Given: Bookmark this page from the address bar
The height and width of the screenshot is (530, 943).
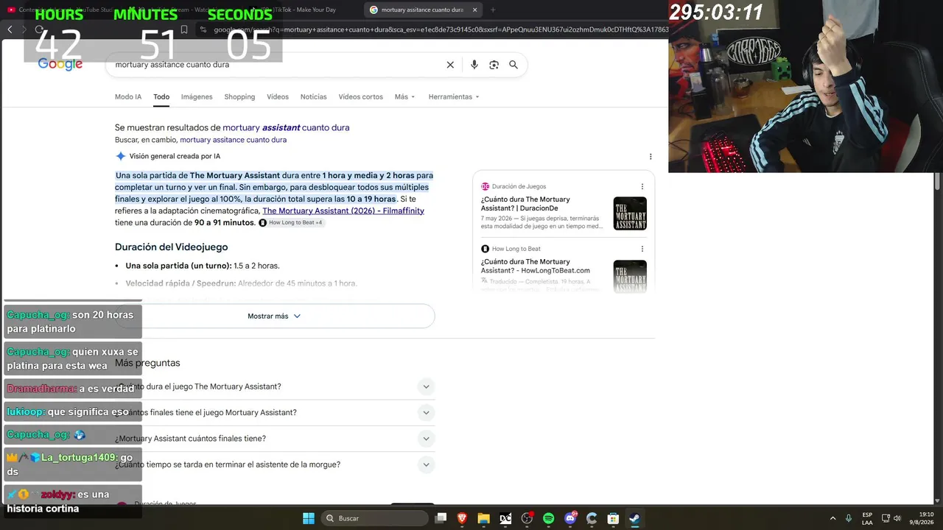Looking at the screenshot, I should [184, 29].
